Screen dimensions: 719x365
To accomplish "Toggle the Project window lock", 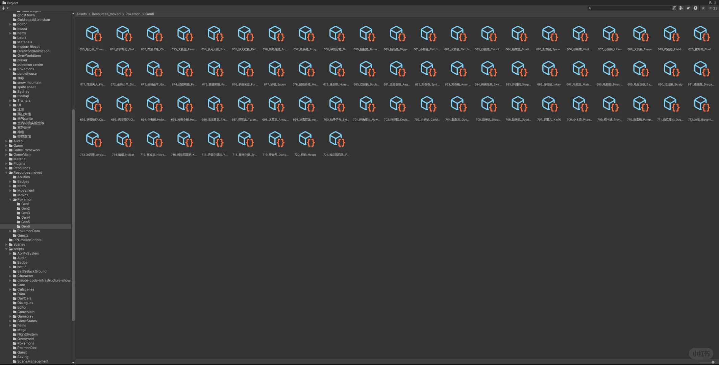I will [x=710, y=3].
